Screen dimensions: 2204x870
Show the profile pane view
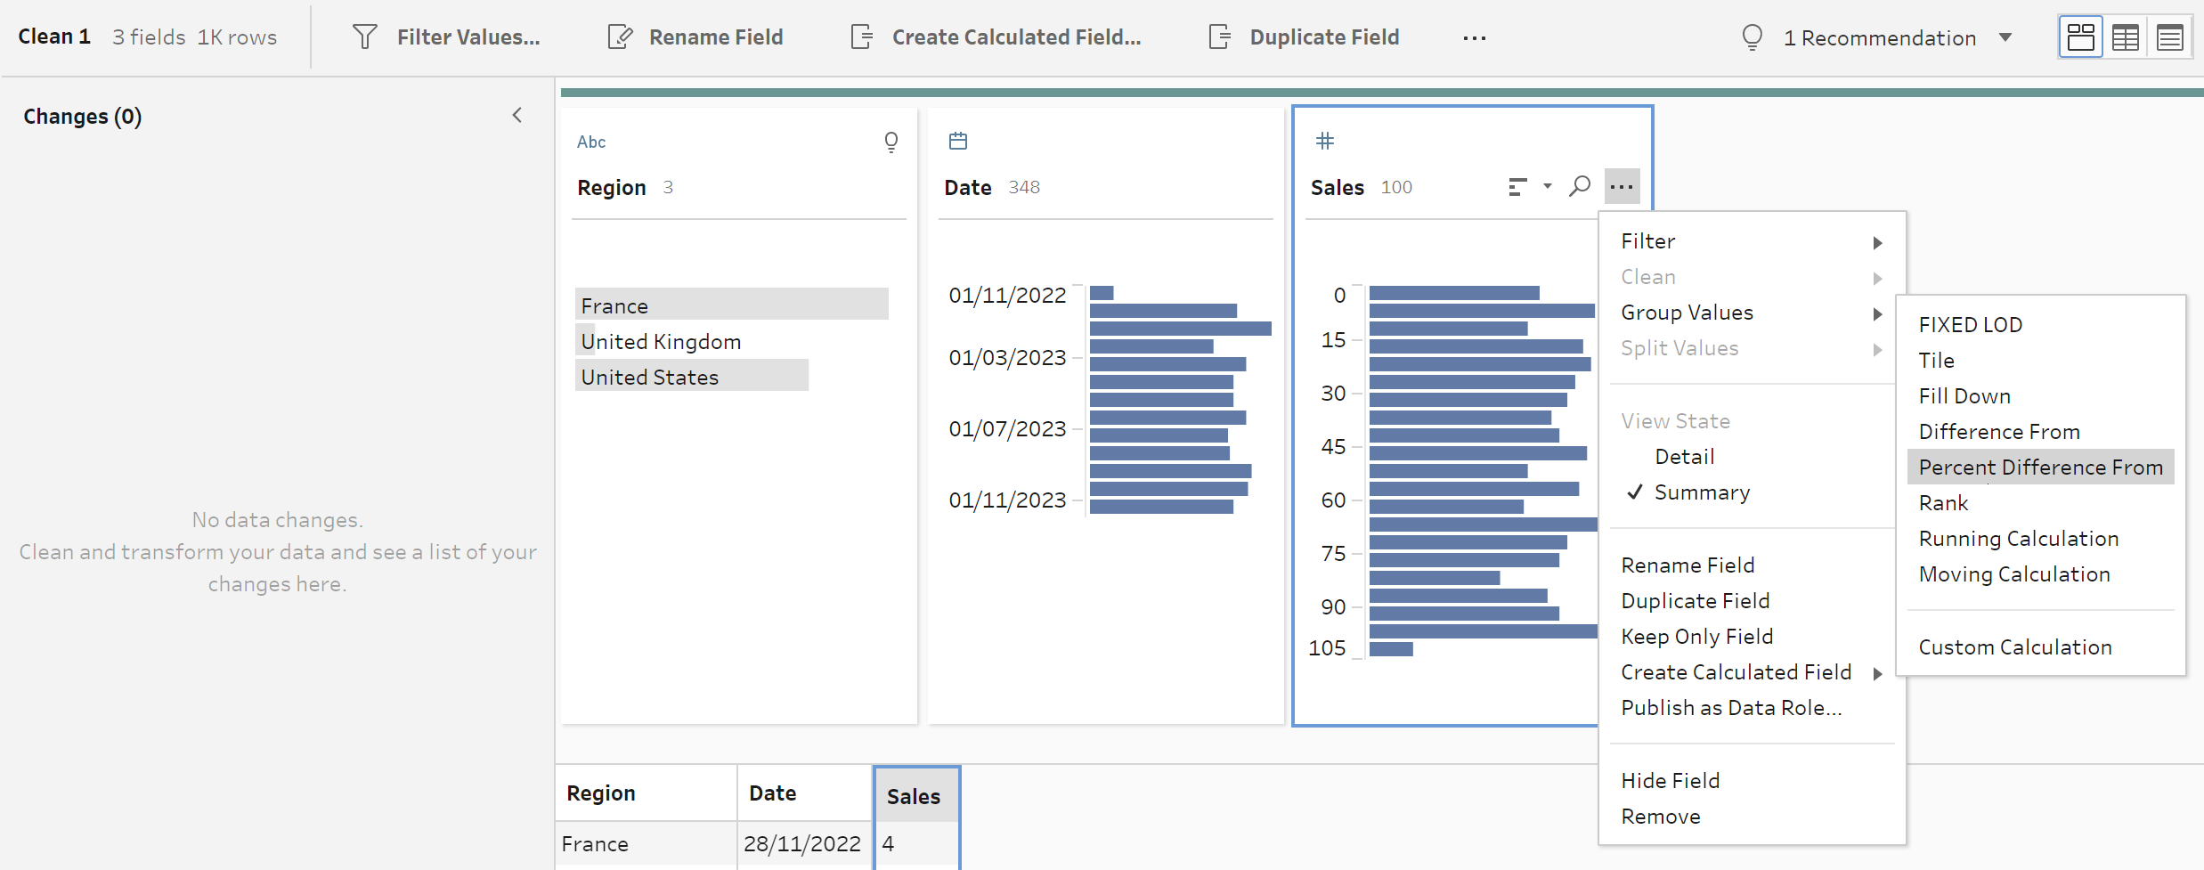[2080, 37]
